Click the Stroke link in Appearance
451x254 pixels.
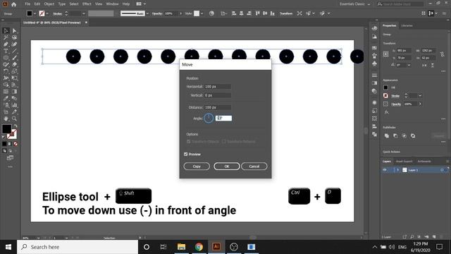point(395,96)
